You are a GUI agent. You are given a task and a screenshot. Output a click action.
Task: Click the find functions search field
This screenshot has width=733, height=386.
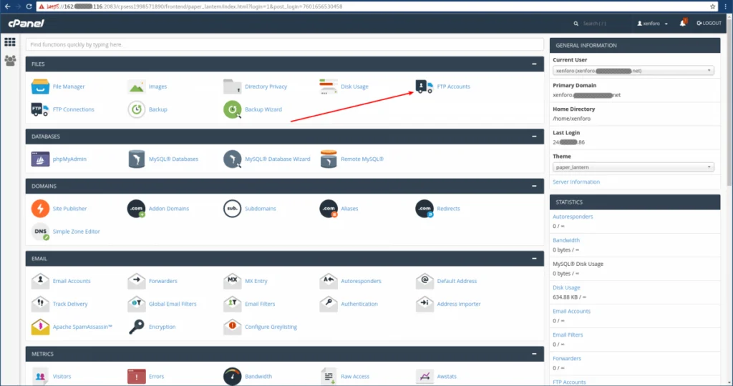[x=285, y=45]
